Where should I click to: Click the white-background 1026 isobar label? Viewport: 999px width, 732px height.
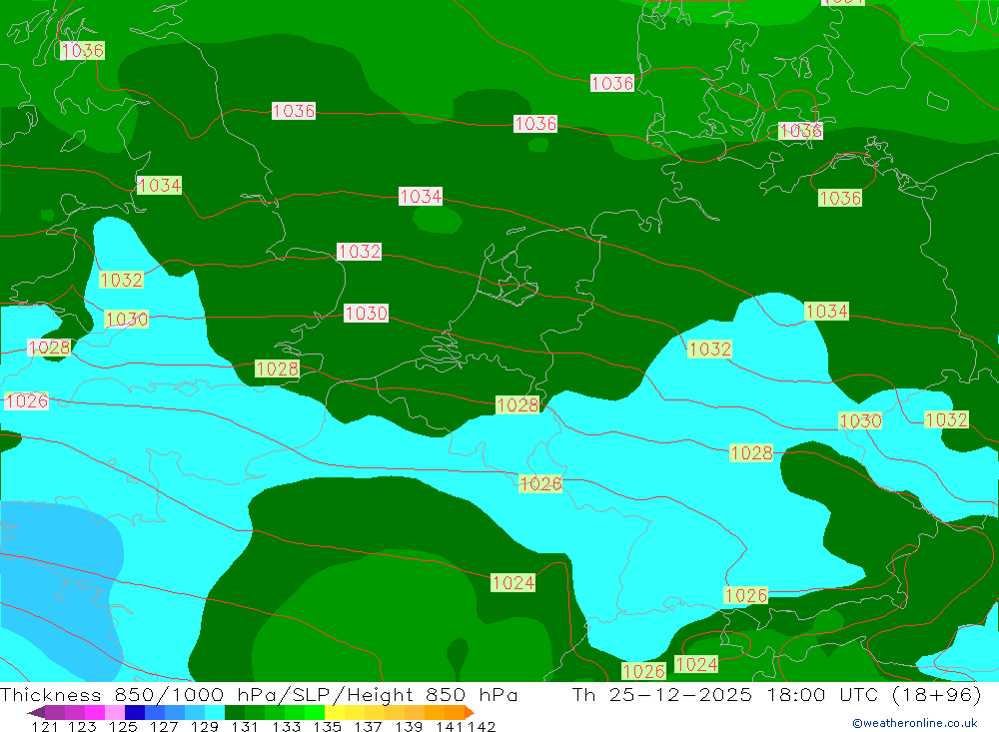point(27,400)
